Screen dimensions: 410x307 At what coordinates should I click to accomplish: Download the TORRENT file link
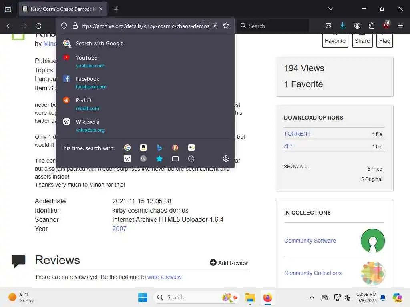[297, 134]
